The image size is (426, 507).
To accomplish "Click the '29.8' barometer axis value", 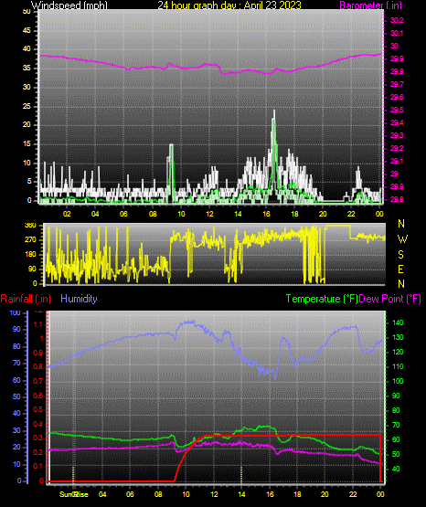I will coord(397,72).
